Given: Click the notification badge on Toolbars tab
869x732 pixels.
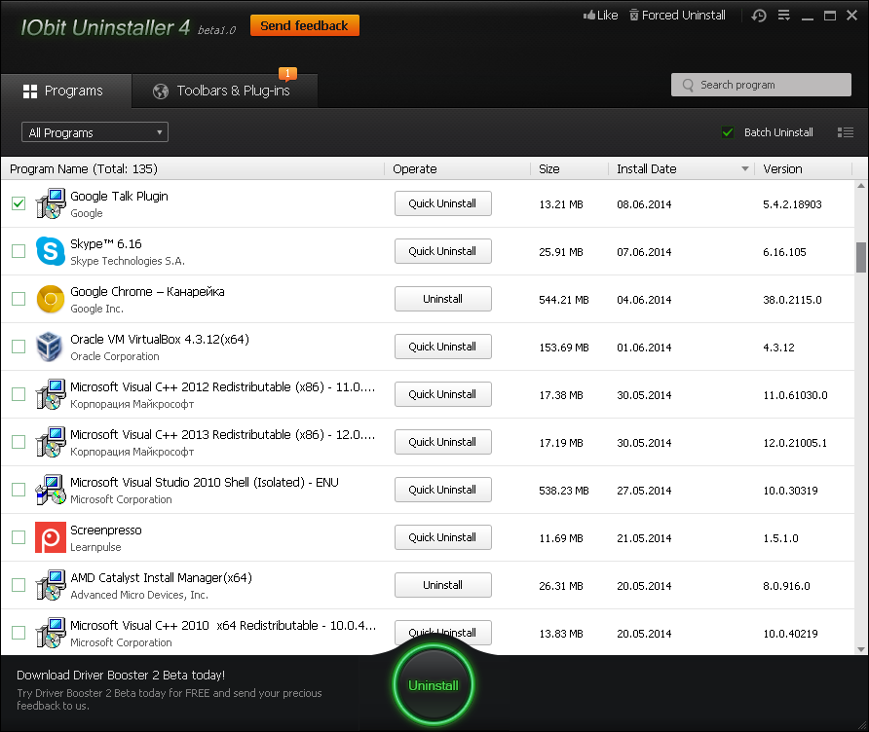Looking at the screenshot, I should coord(287,74).
